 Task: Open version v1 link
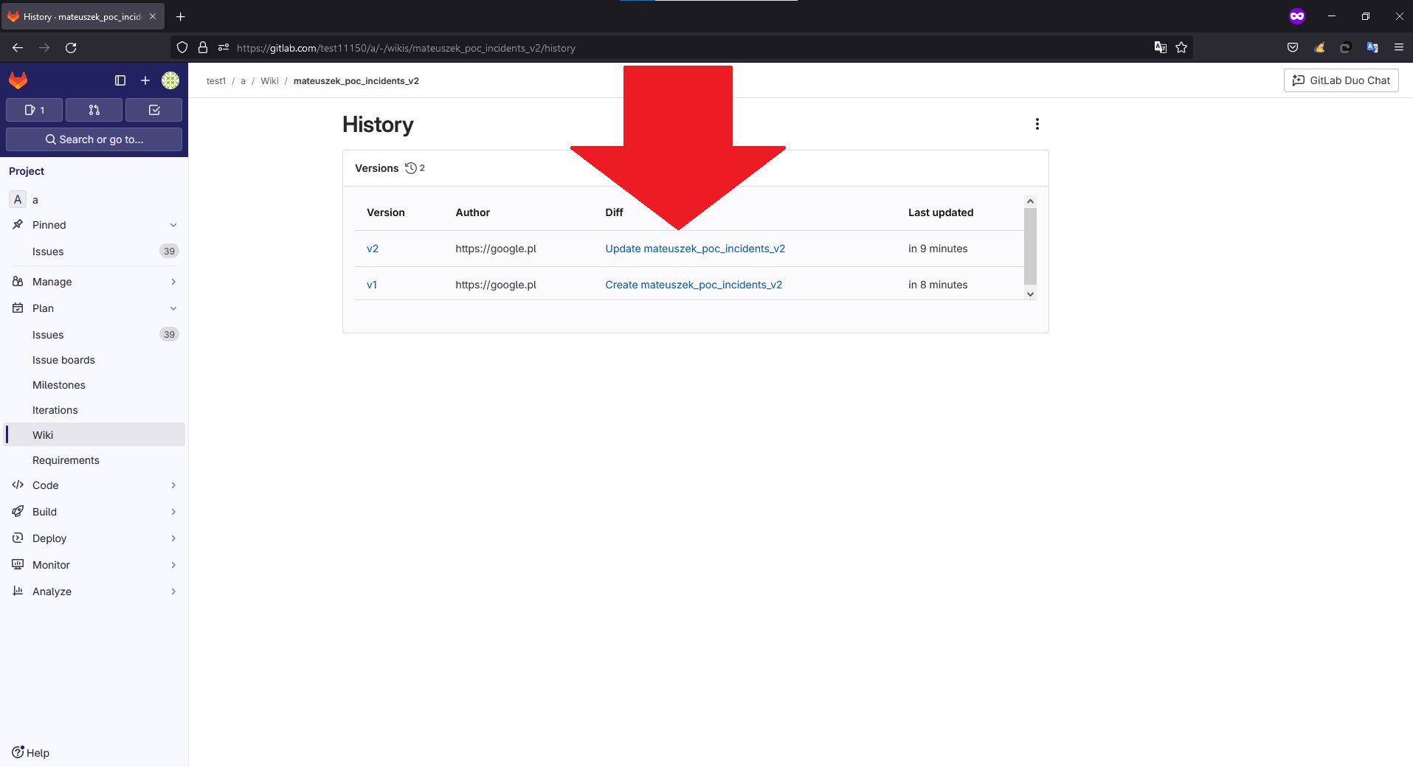click(x=372, y=285)
